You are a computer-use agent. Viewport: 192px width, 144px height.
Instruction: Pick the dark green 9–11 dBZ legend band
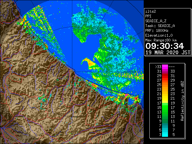165,121
